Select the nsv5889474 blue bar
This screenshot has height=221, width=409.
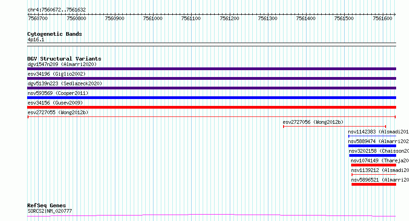coord(372,146)
